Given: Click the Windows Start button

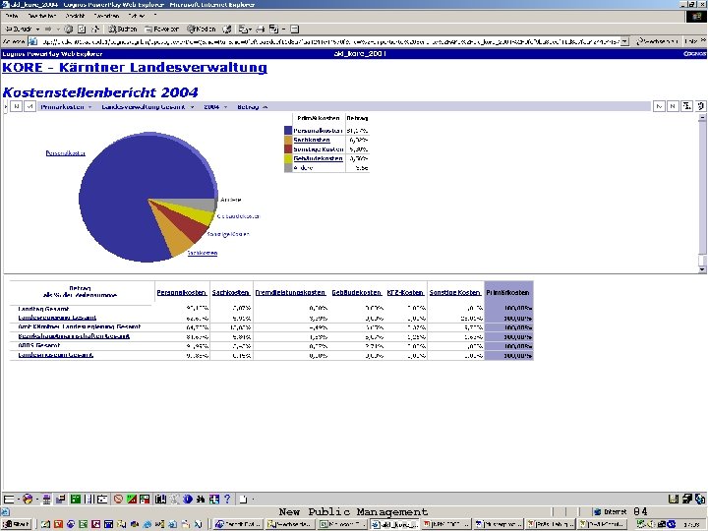Looking at the screenshot, I should (16, 524).
